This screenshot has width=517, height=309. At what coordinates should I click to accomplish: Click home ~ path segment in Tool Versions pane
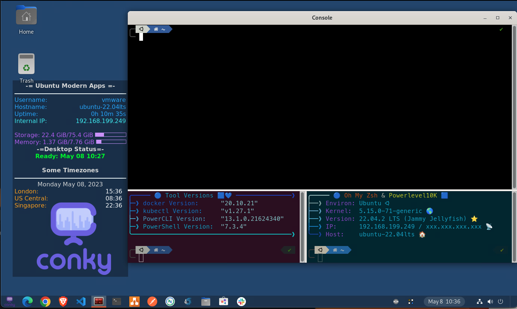(x=160, y=250)
